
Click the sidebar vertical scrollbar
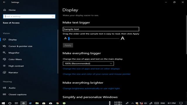58,51
